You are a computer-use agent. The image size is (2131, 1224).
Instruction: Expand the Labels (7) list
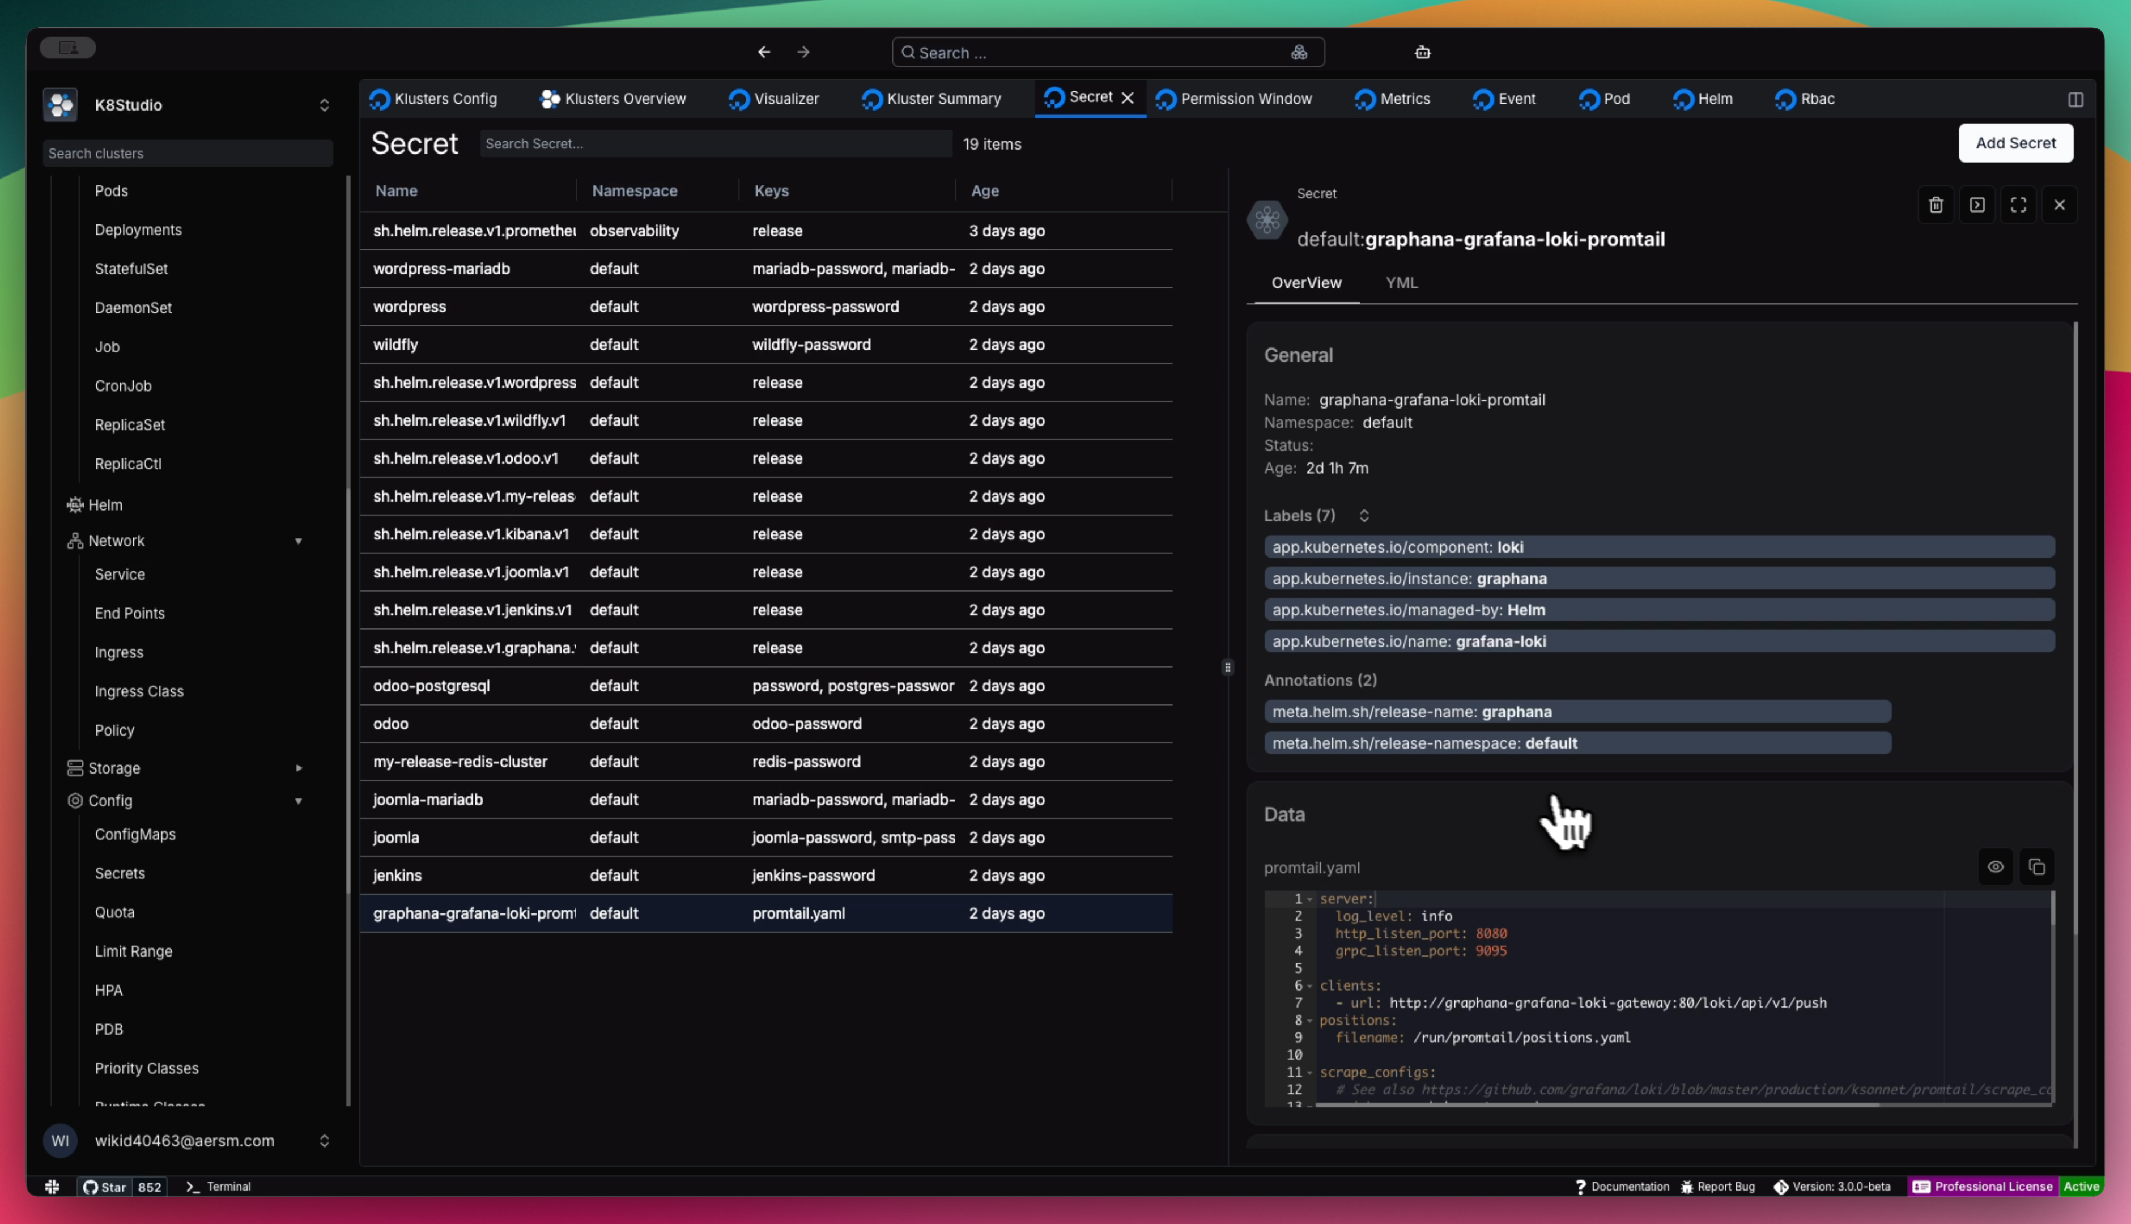[1364, 515]
